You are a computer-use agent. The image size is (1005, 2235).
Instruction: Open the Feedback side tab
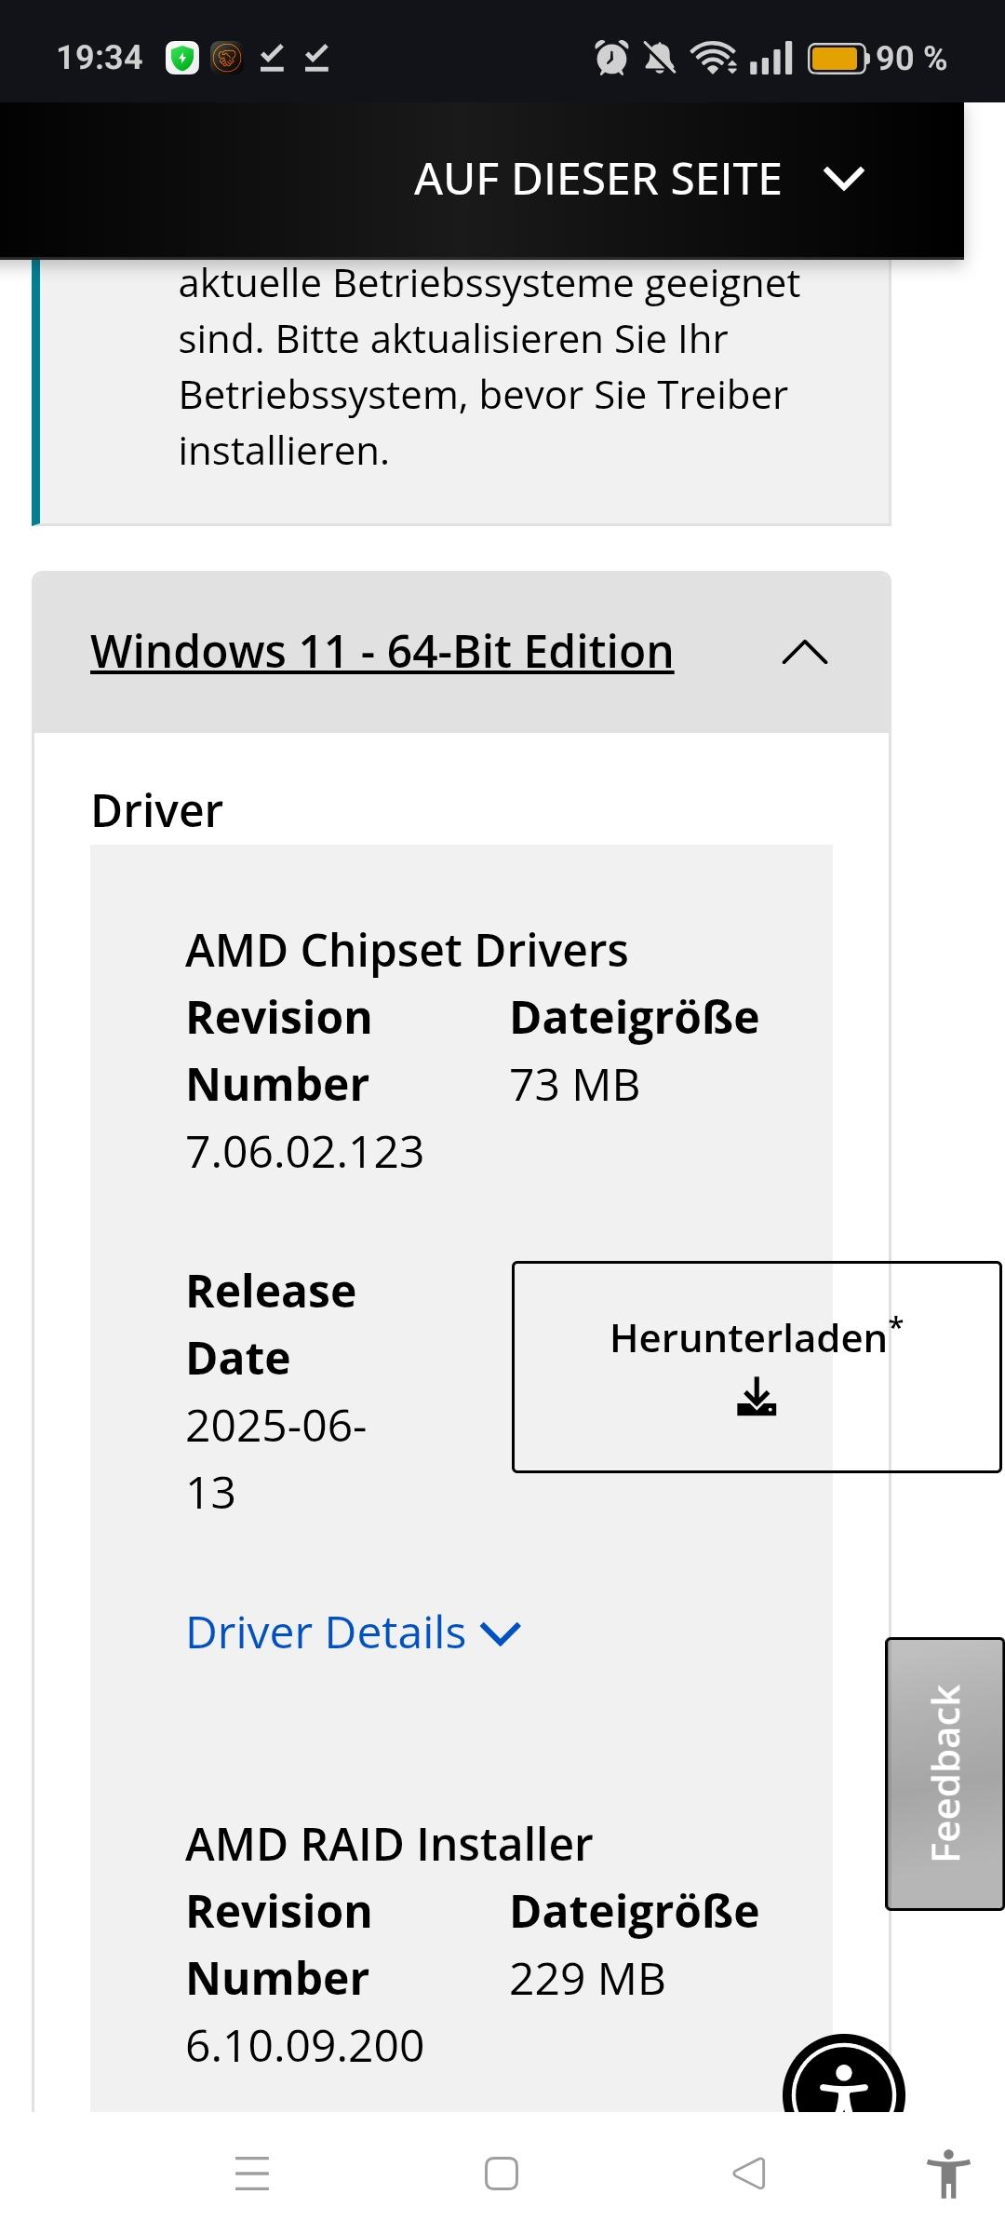945,1772
